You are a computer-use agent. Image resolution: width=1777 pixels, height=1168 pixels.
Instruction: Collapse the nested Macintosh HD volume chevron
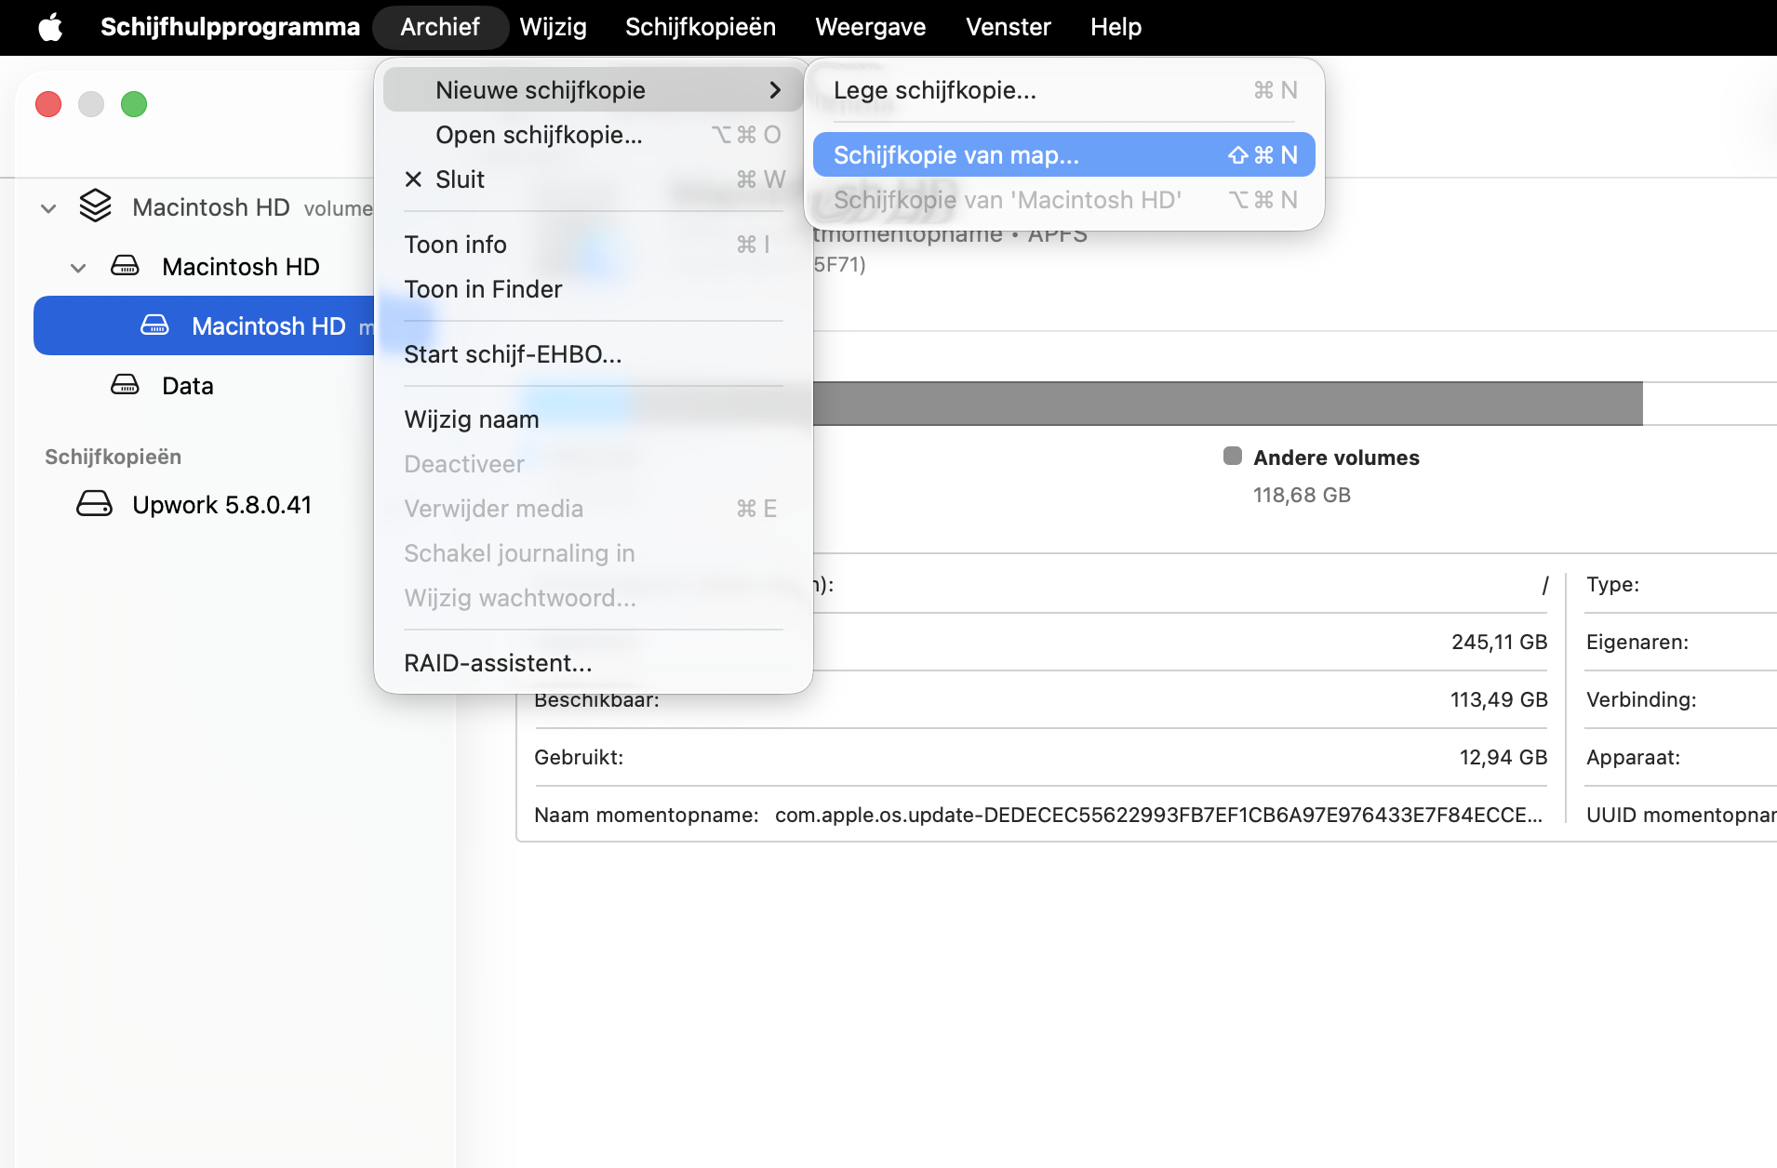pyautogui.click(x=78, y=268)
